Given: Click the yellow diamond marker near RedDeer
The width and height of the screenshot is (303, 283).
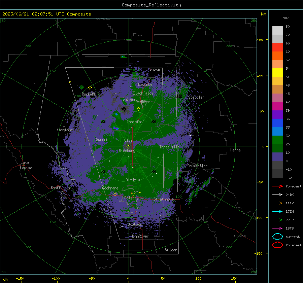Looking at the screenshot, I should (138, 109).
